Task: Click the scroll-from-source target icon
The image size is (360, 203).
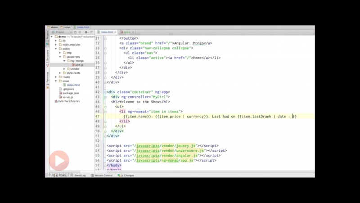Action: click(75, 32)
